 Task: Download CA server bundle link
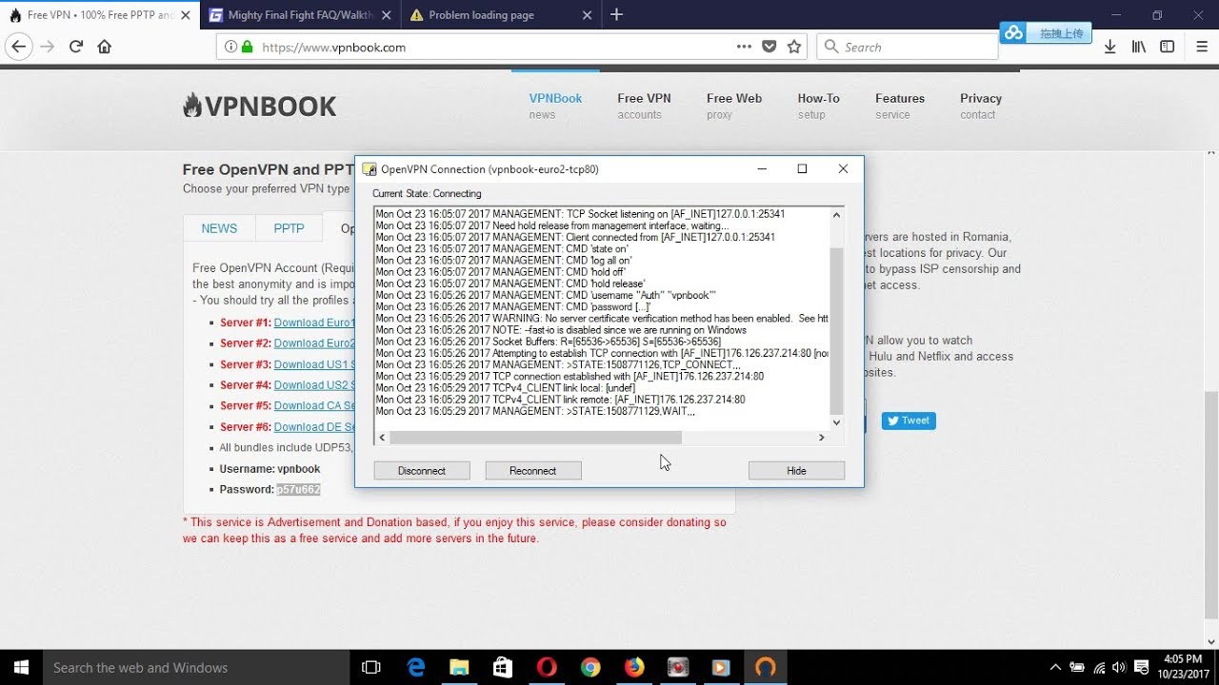point(314,406)
